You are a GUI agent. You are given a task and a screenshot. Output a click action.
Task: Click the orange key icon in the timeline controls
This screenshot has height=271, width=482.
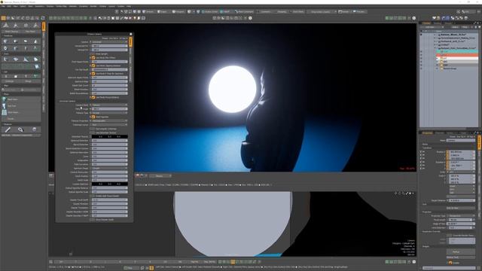tap(233, 262)
